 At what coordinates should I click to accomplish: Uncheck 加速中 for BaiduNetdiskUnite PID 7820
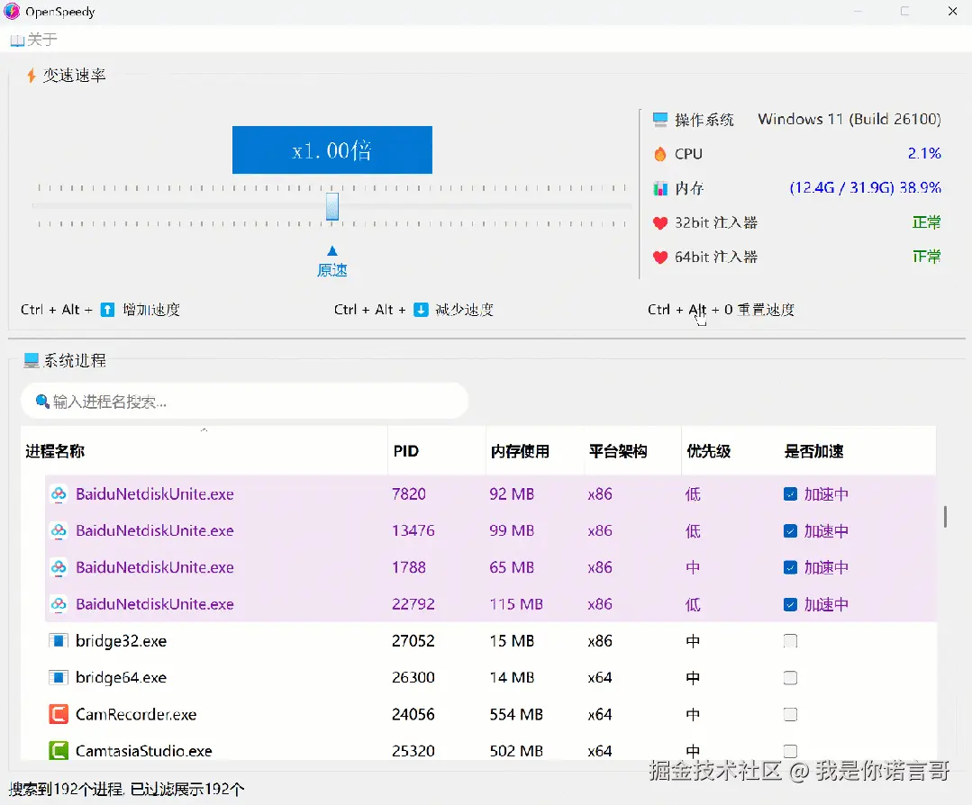pyautogui.click(x=790, y=494)
